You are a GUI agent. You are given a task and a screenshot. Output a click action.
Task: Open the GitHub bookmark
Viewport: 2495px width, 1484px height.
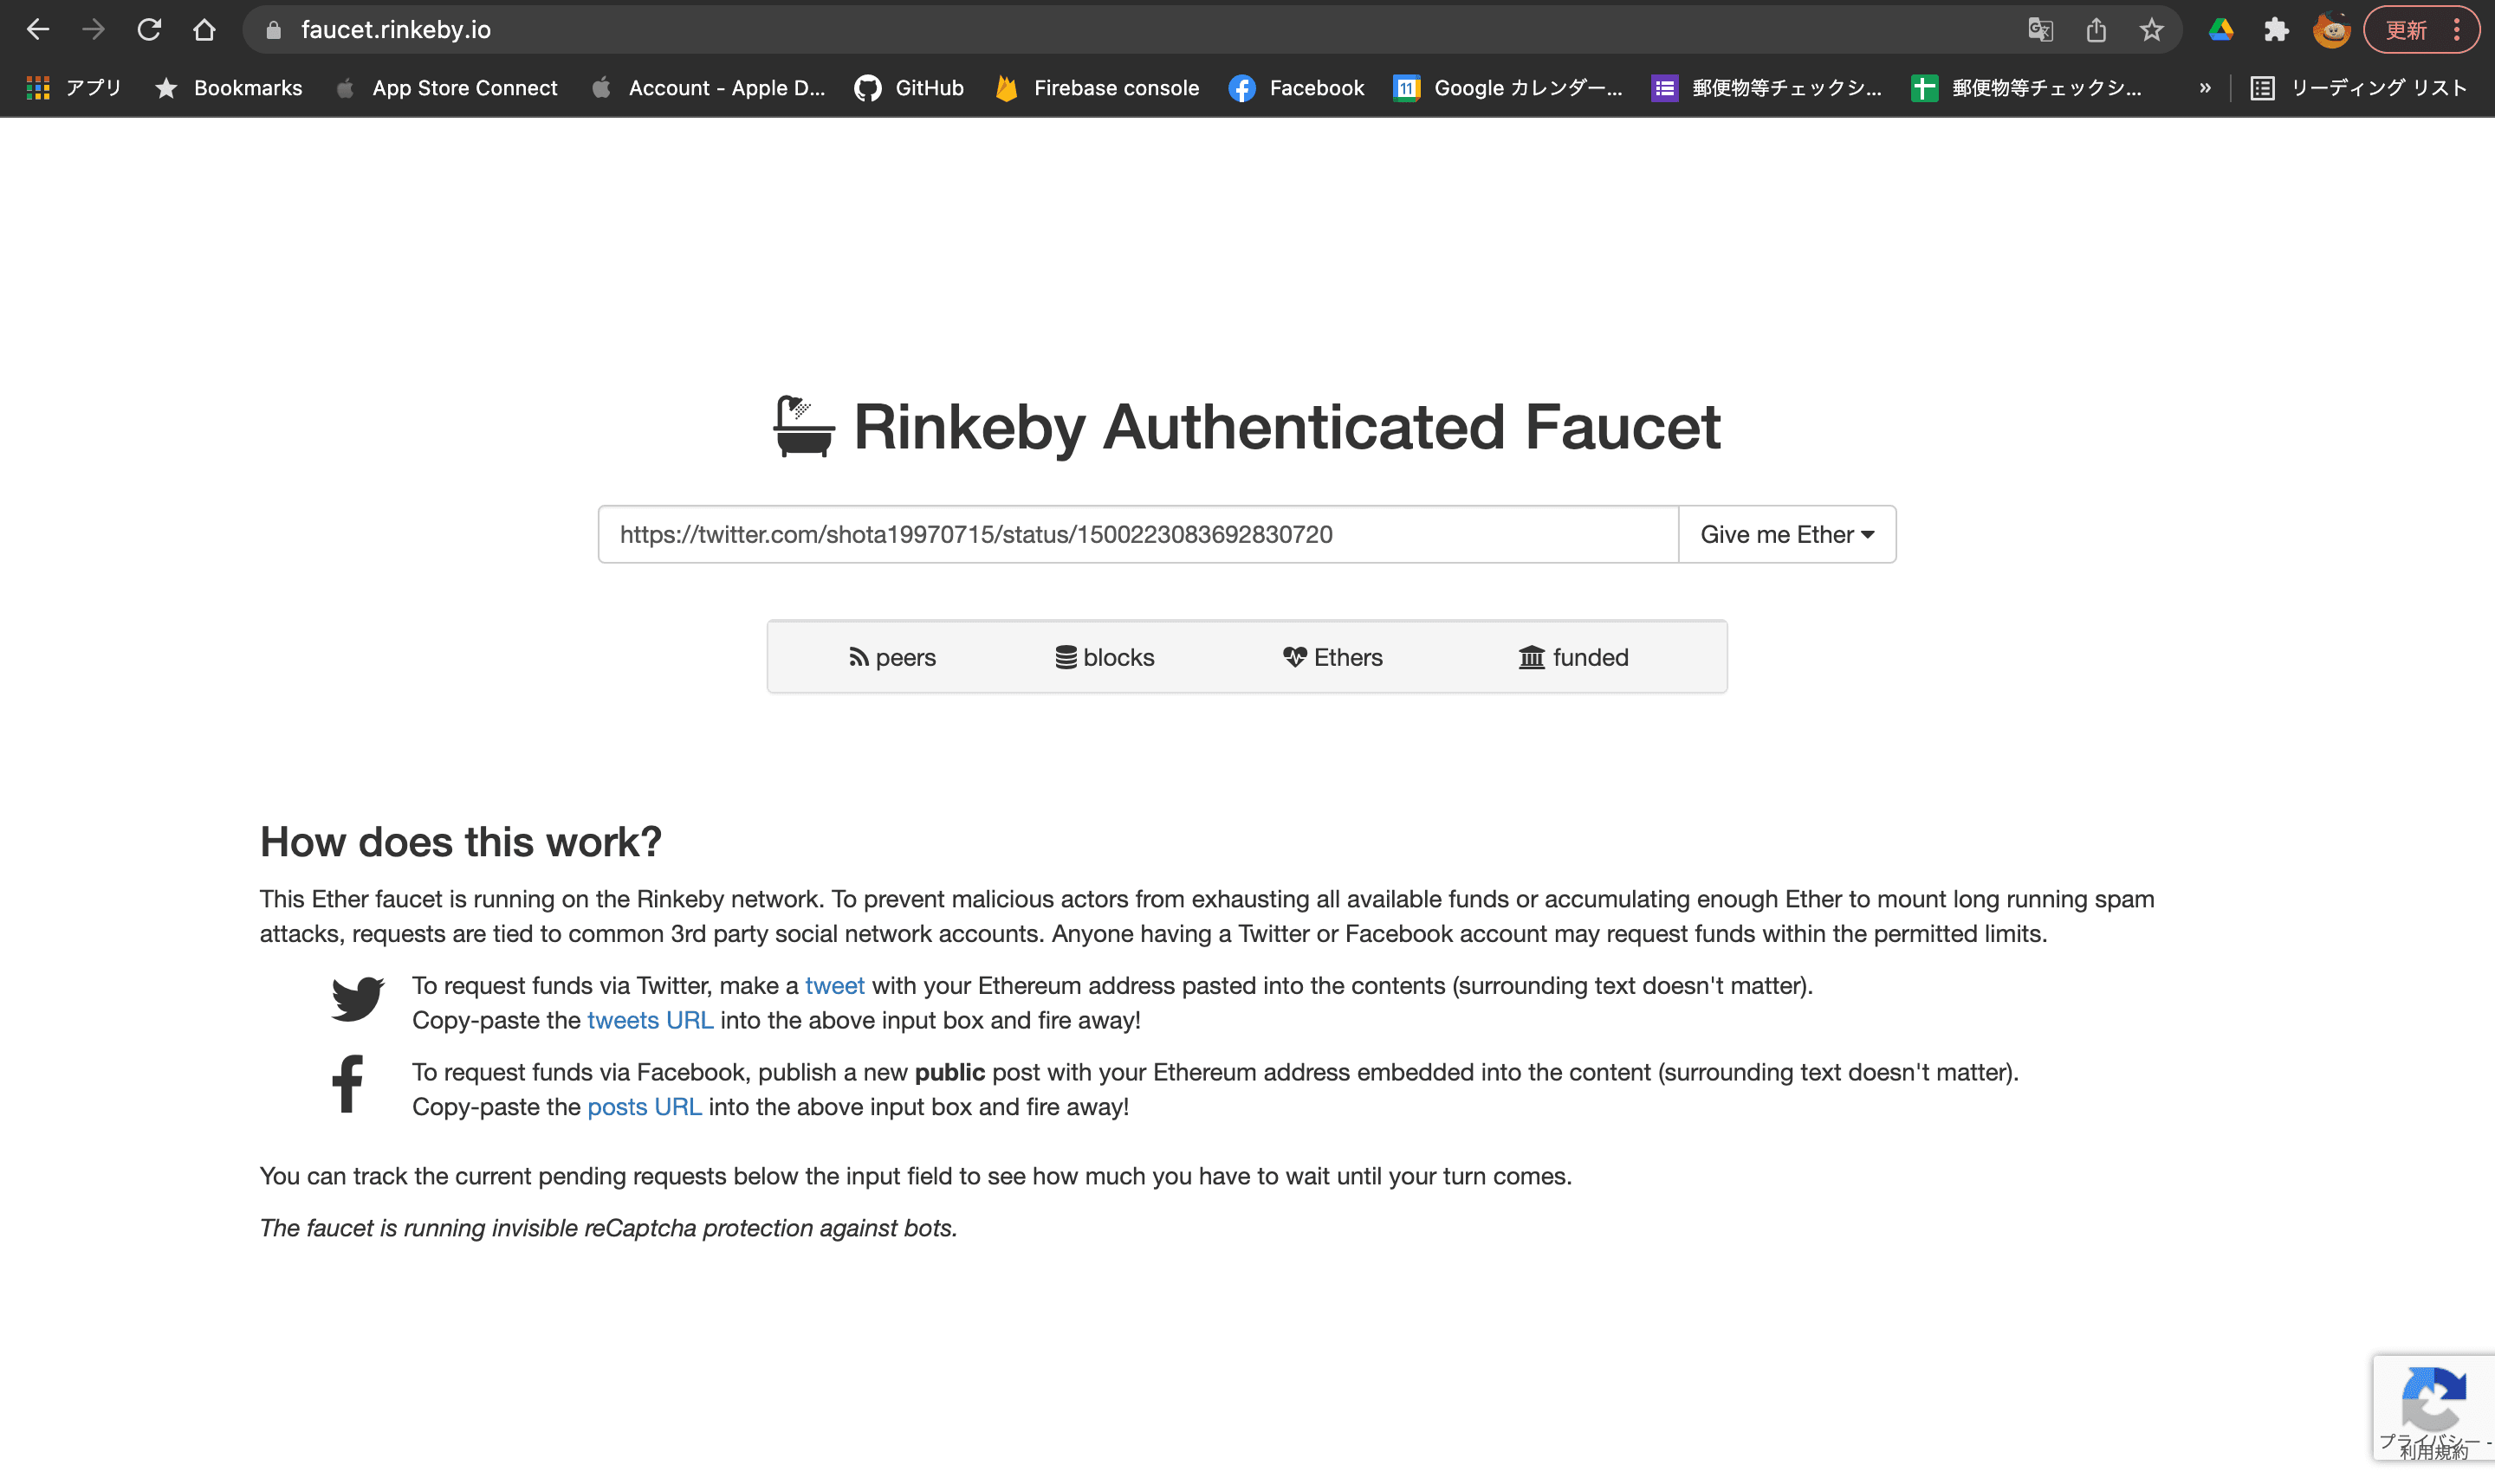pos(910,88)
